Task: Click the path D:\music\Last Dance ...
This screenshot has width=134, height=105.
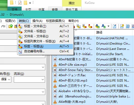Action: coord(113,49)
